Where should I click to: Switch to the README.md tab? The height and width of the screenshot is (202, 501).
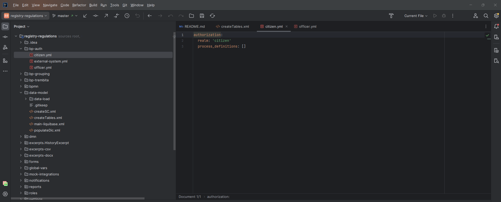pos(192,27)
